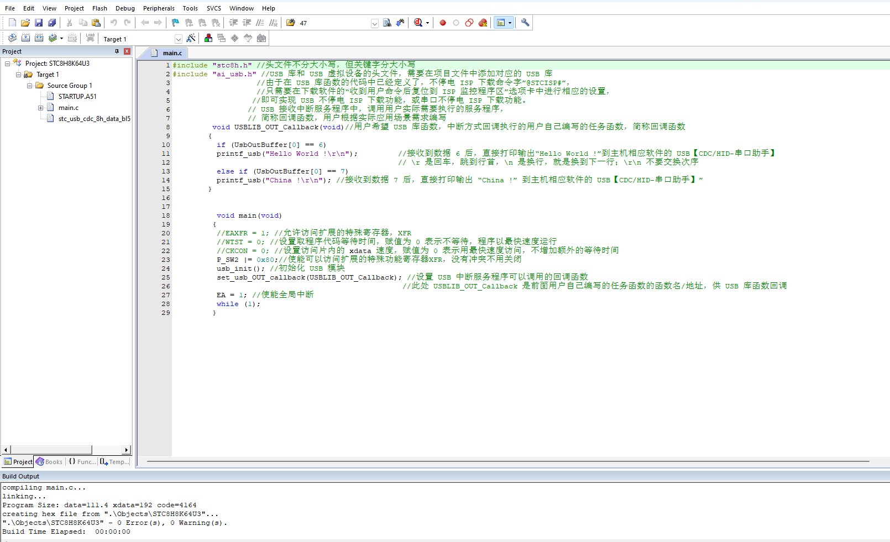Collapse the Source Group 1 tree node
Screen dimensions: 890x542
(29, 86)
